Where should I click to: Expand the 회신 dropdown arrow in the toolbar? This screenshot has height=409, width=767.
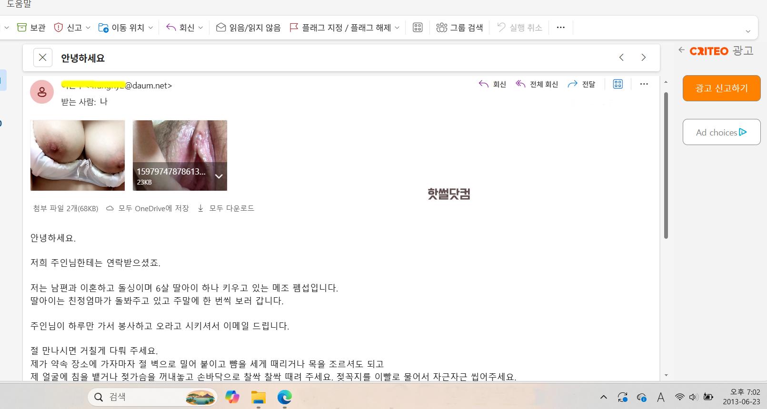pos(200,28)
